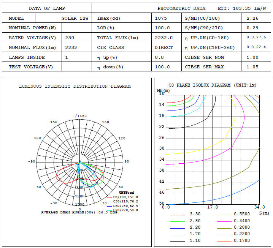Screen dimensions: 273x248
Task: Click the SOLAR 12W model value
Action: [x=75, y=18]
